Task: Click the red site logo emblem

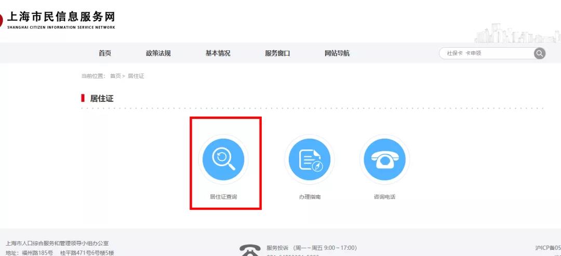Action: (x=2, y=21)
